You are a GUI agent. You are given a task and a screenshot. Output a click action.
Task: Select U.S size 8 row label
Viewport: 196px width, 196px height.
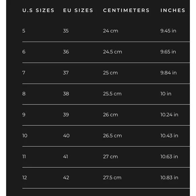click(24, 94)
